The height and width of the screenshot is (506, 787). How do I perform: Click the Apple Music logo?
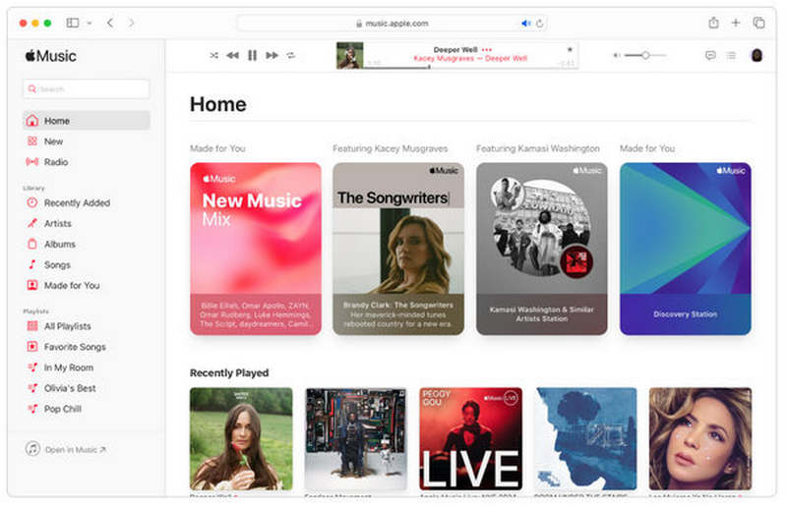coord(51,56)
